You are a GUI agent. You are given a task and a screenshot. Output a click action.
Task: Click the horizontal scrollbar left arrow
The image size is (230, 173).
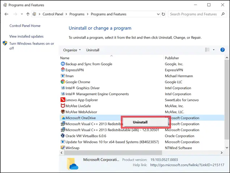pyautogui.click(x=61, y=153)
